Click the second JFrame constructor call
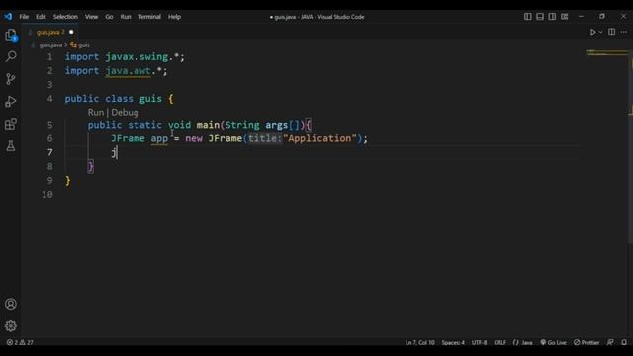 pyautogui.click(x=226, y=138)
